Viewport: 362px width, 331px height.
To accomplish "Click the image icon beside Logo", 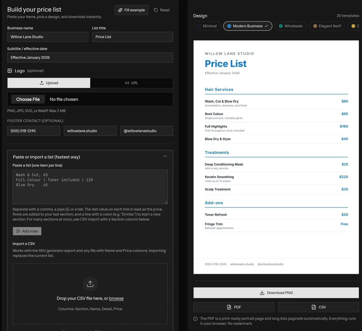I will point(10,71).
